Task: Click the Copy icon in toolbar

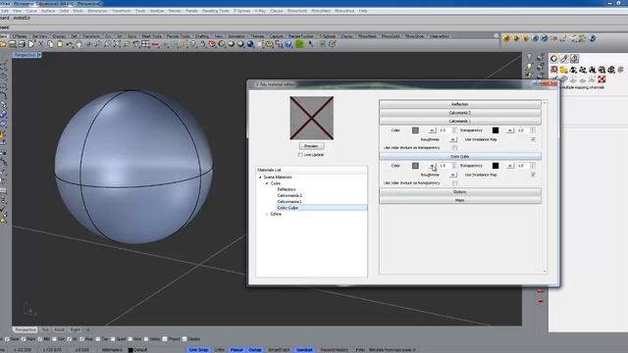Action: click(50, 44)
